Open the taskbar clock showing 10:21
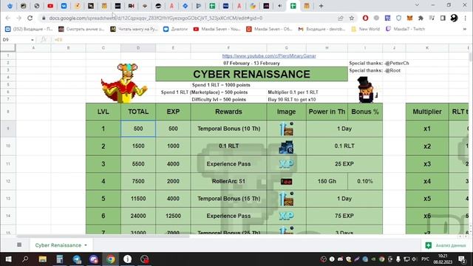473x266 pixels. point(443,259)
